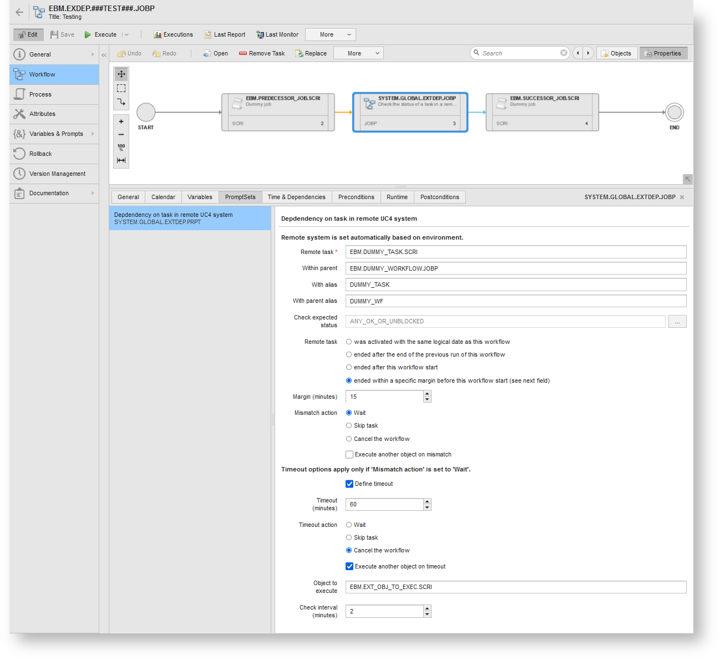Reset zoom to 100 percent
The image size is (720, 660).
point(121,148)
